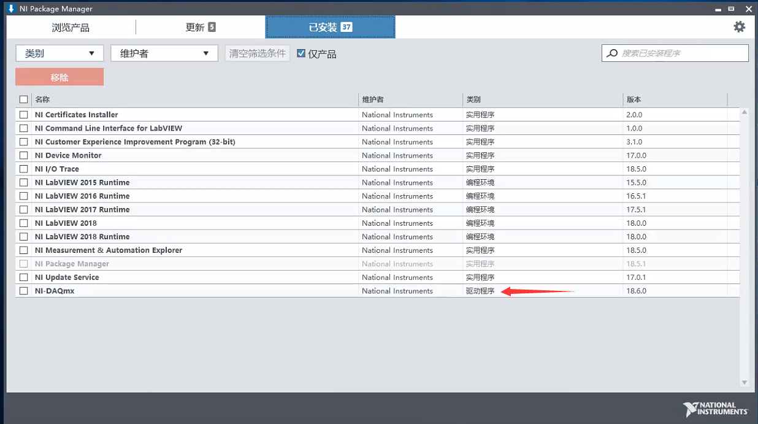The width and height of the screenshot is (758, 424).
Task: Uncheck the 仅产品 checkbox
Action: point(301,53)
